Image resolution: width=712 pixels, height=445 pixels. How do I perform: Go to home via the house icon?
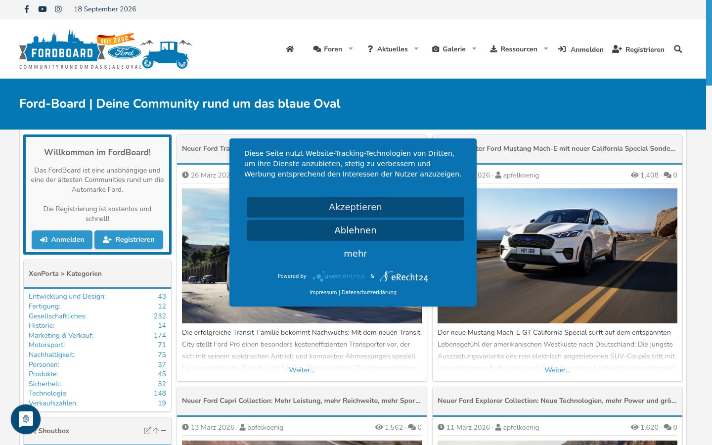[x=290, y=49]
